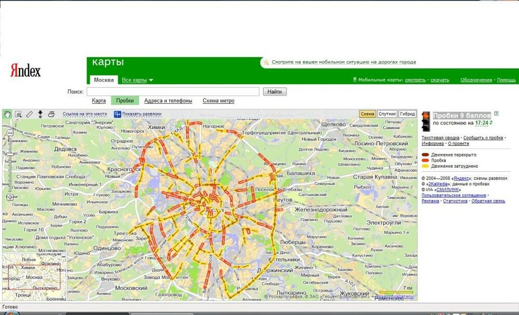
Task: Click the time '17:24' link
Action: (x=482, y=123)
